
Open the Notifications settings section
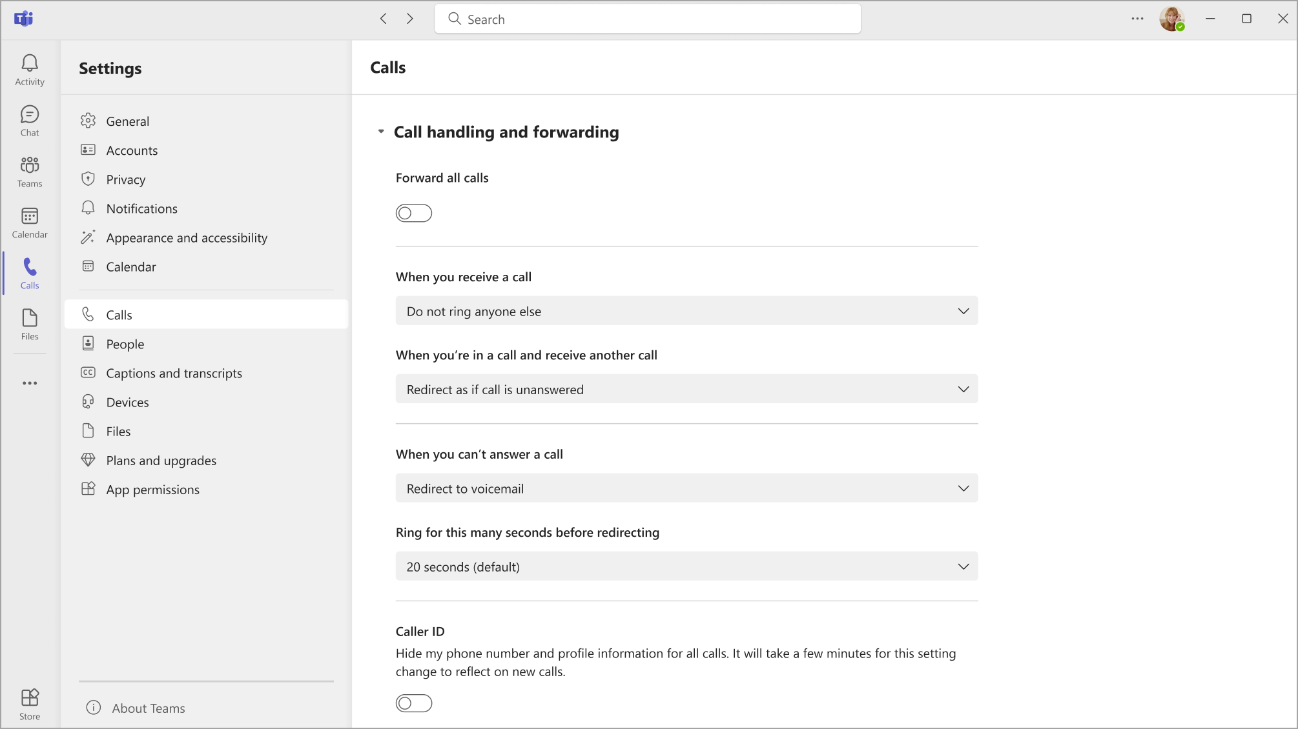[x=141, y=208]
